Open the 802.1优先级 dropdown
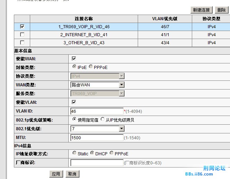Viewport: 230px width, 179px height. (x=97, y=129)
